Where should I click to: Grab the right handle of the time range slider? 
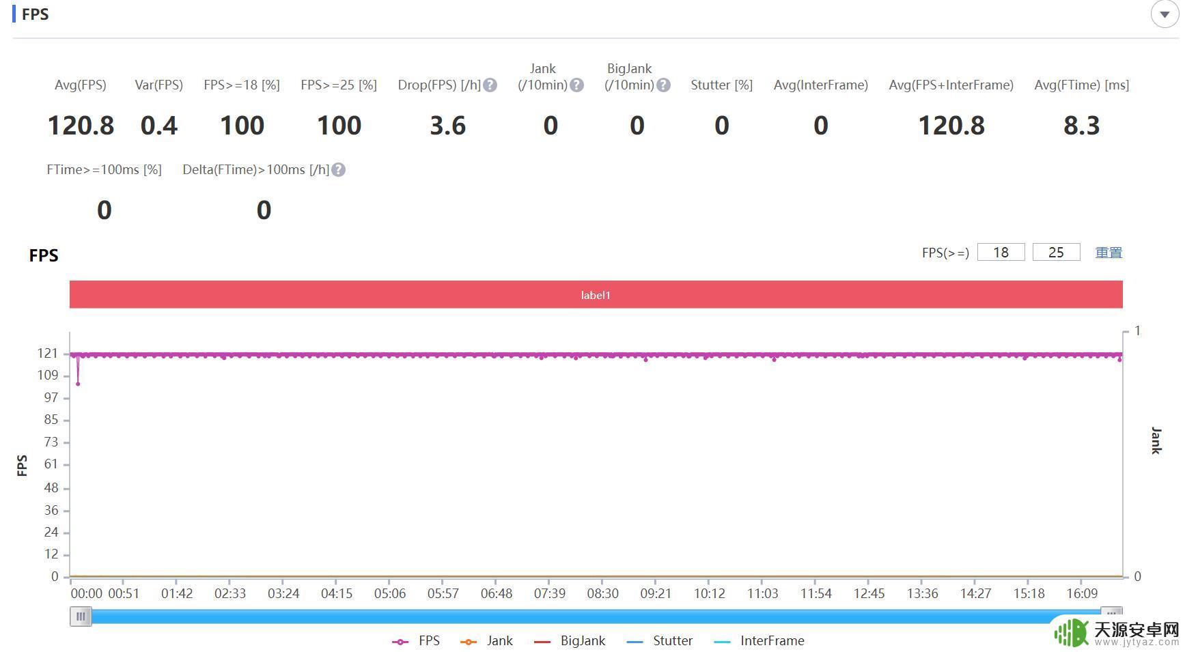(x=1112, y=613)
